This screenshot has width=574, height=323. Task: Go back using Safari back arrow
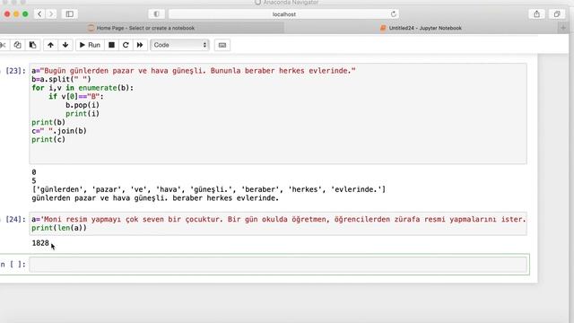tap(39, 14)
